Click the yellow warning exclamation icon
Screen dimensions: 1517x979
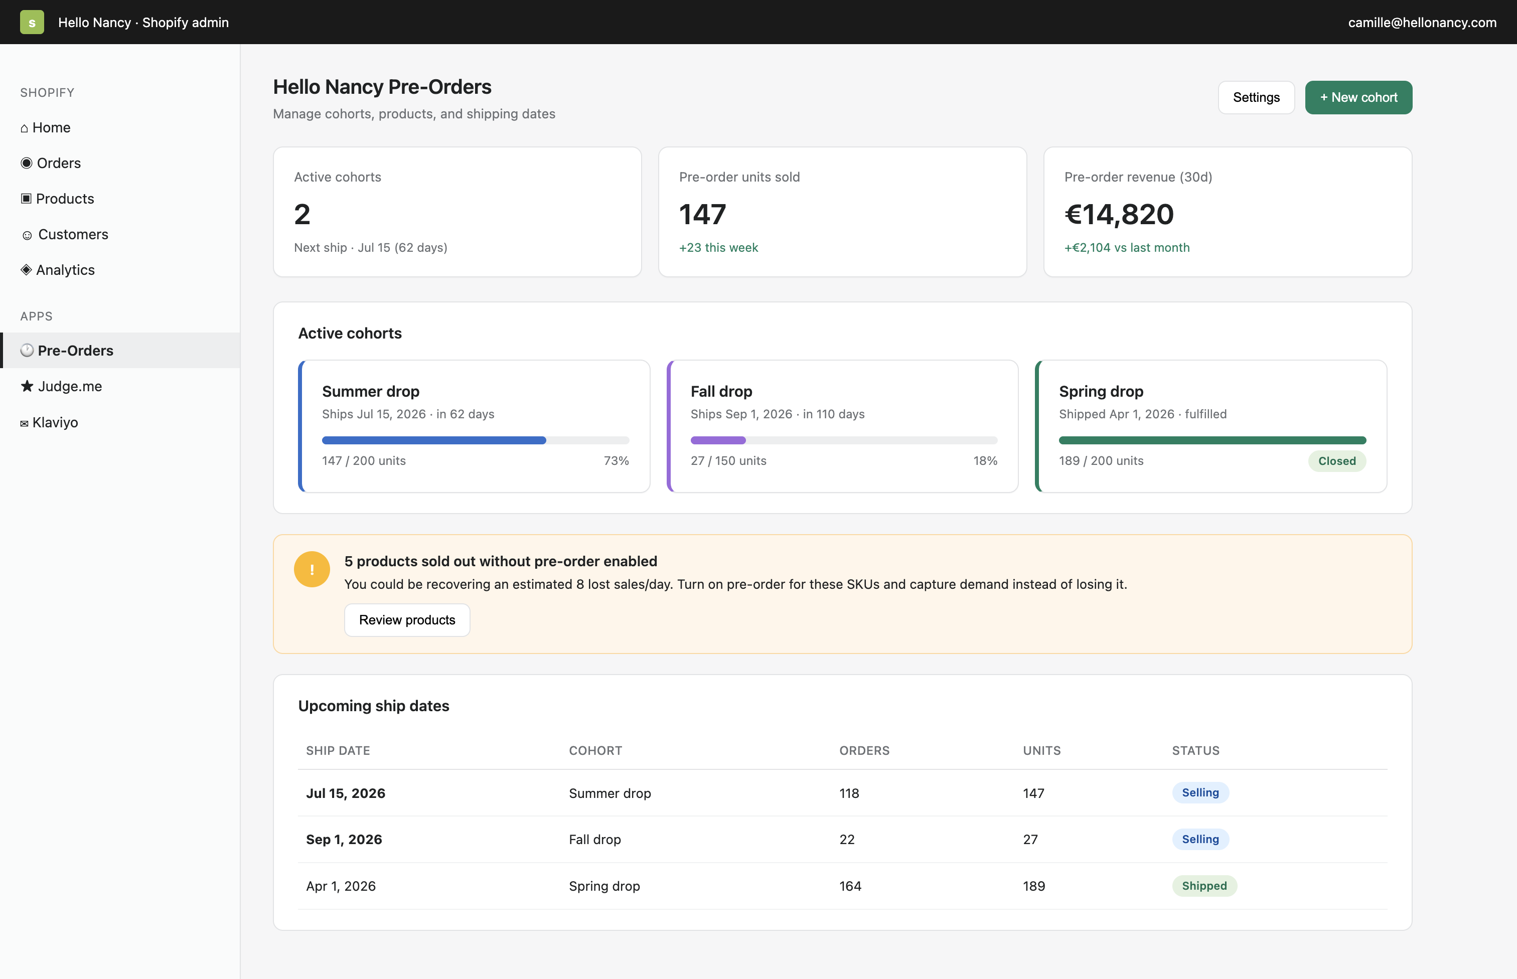click(x=312, y=569)
